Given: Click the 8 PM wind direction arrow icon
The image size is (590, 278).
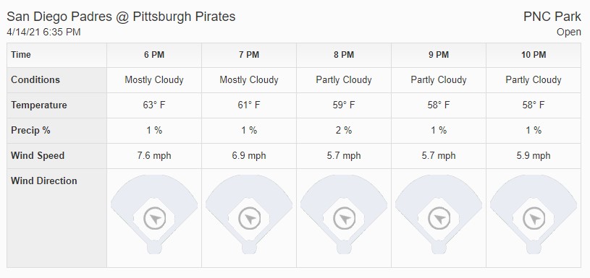Looking at the screenshot, I should pos(345,218).
